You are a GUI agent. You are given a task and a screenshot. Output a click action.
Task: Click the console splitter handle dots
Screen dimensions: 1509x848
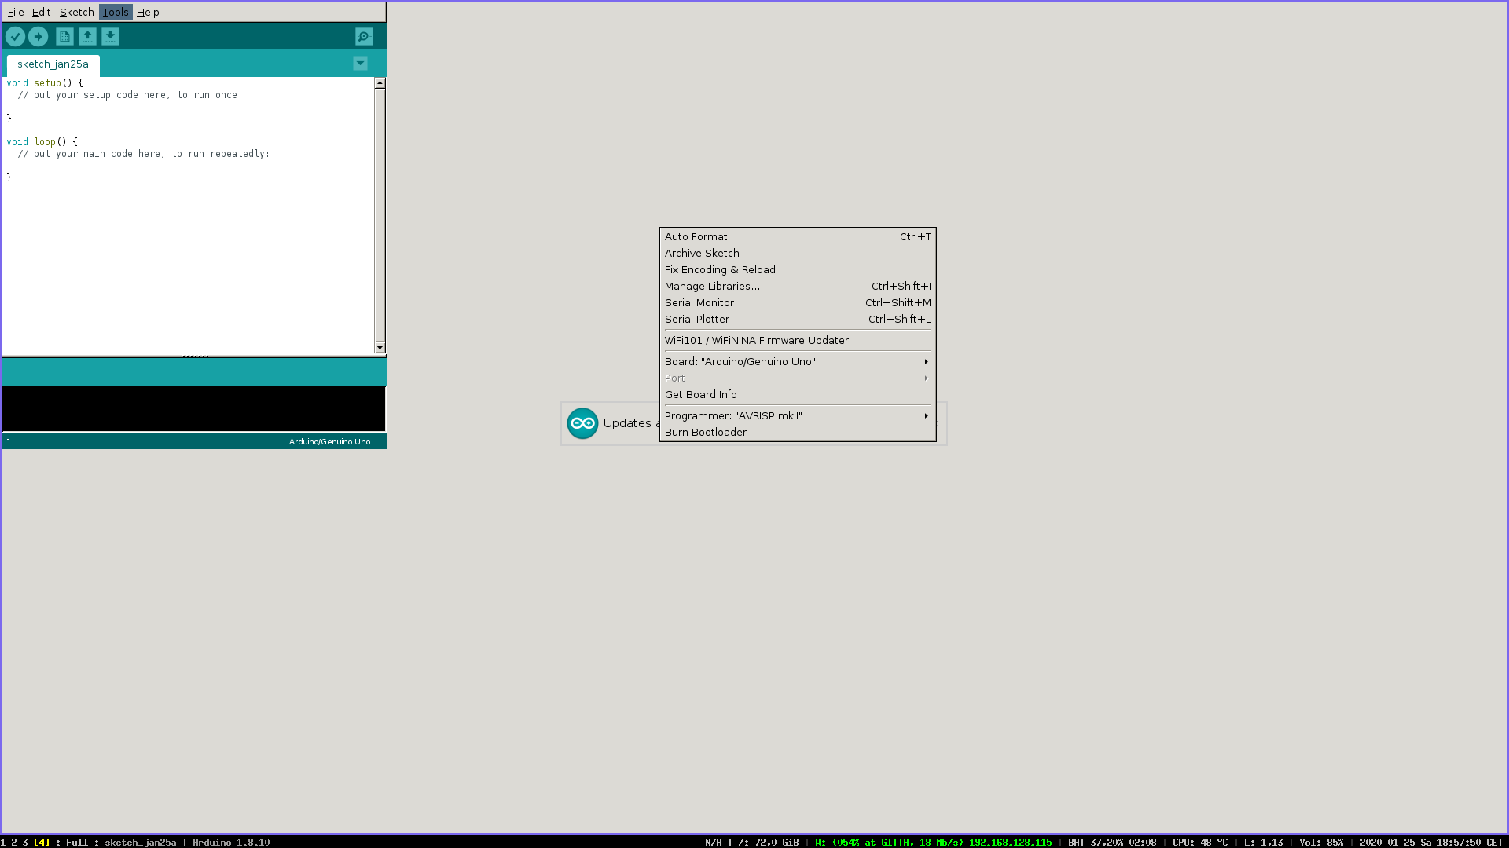pyautogui.click(x=196, y=356)
